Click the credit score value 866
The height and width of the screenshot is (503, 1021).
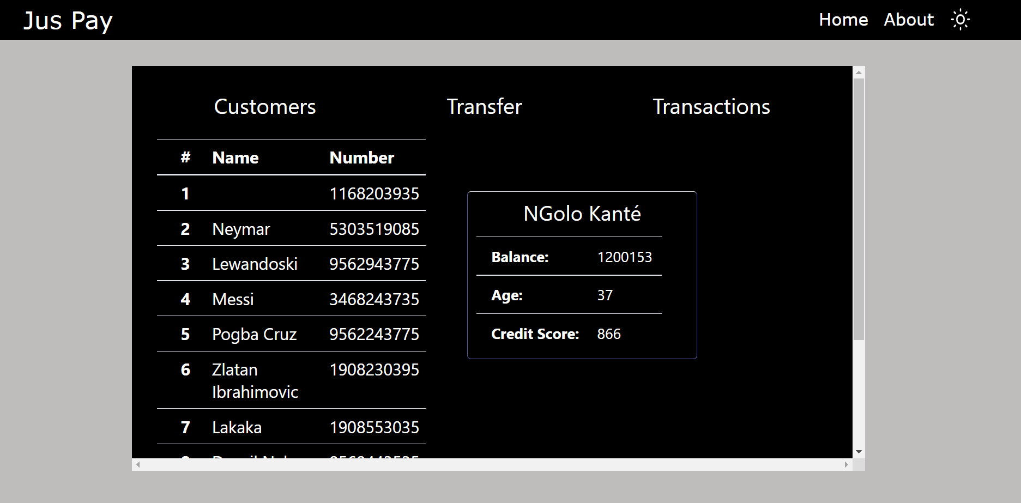tap(609, 334)
